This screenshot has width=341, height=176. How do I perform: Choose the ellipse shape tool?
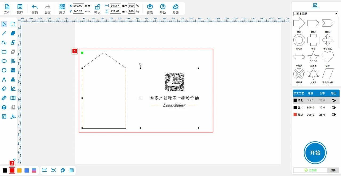tap(4, 61)
